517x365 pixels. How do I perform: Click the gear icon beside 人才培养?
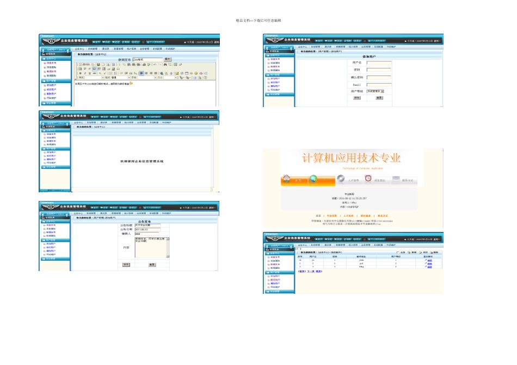click(x=341, y=178)
